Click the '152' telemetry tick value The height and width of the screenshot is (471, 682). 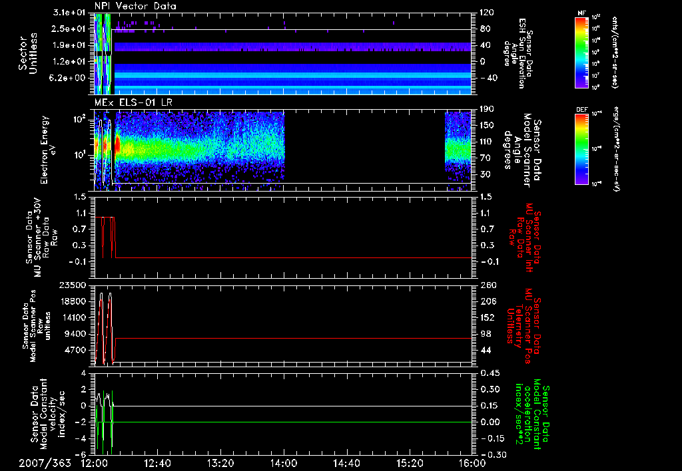pyautogui.click(x=487, y=317)
